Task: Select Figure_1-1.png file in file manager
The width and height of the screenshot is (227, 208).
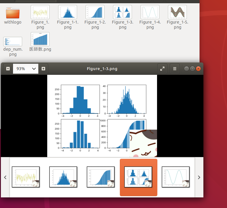Action: [68, 17]
